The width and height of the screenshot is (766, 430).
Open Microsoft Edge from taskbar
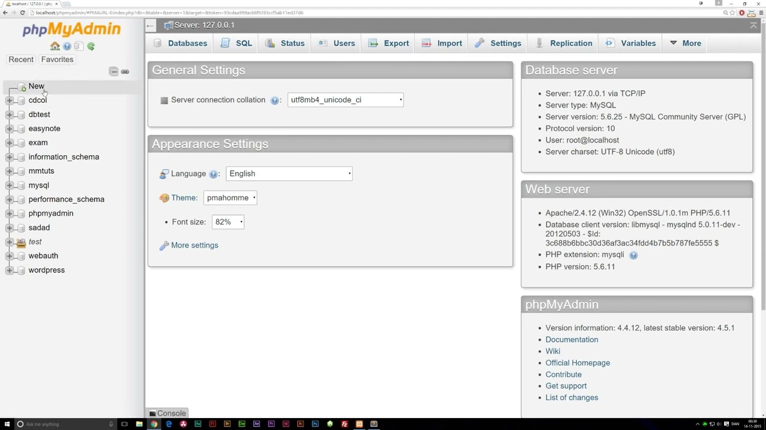tap(169, 424)
